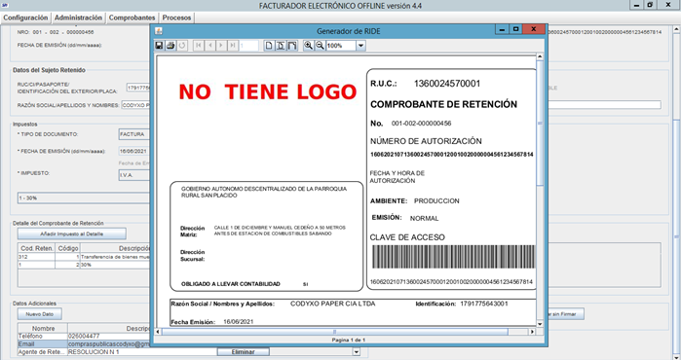Fit the report page to the window
The height and width of the screenshot is (360, 681).
281,46
